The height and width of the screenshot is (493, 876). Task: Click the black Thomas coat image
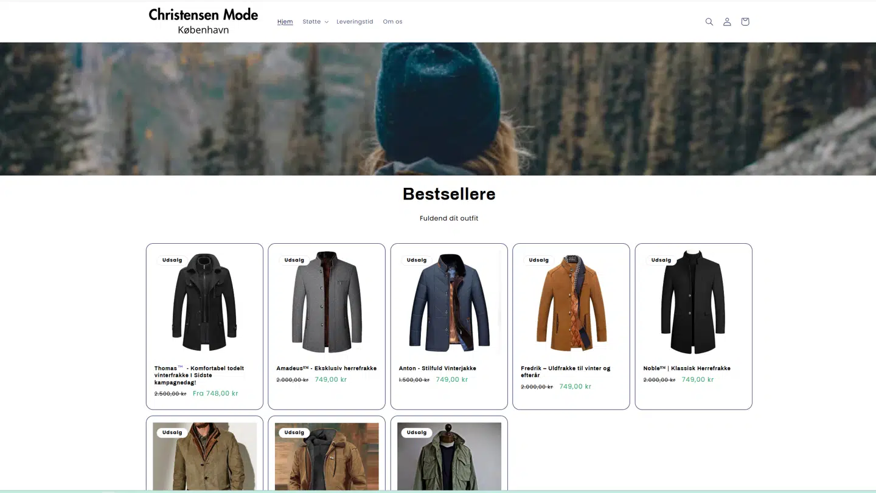coord(204,302)
